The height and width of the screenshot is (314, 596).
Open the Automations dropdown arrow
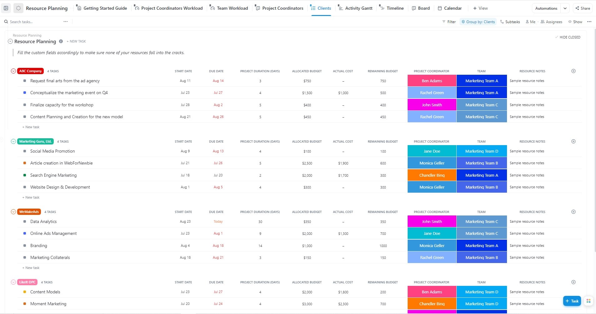click(x=565, y=8)
